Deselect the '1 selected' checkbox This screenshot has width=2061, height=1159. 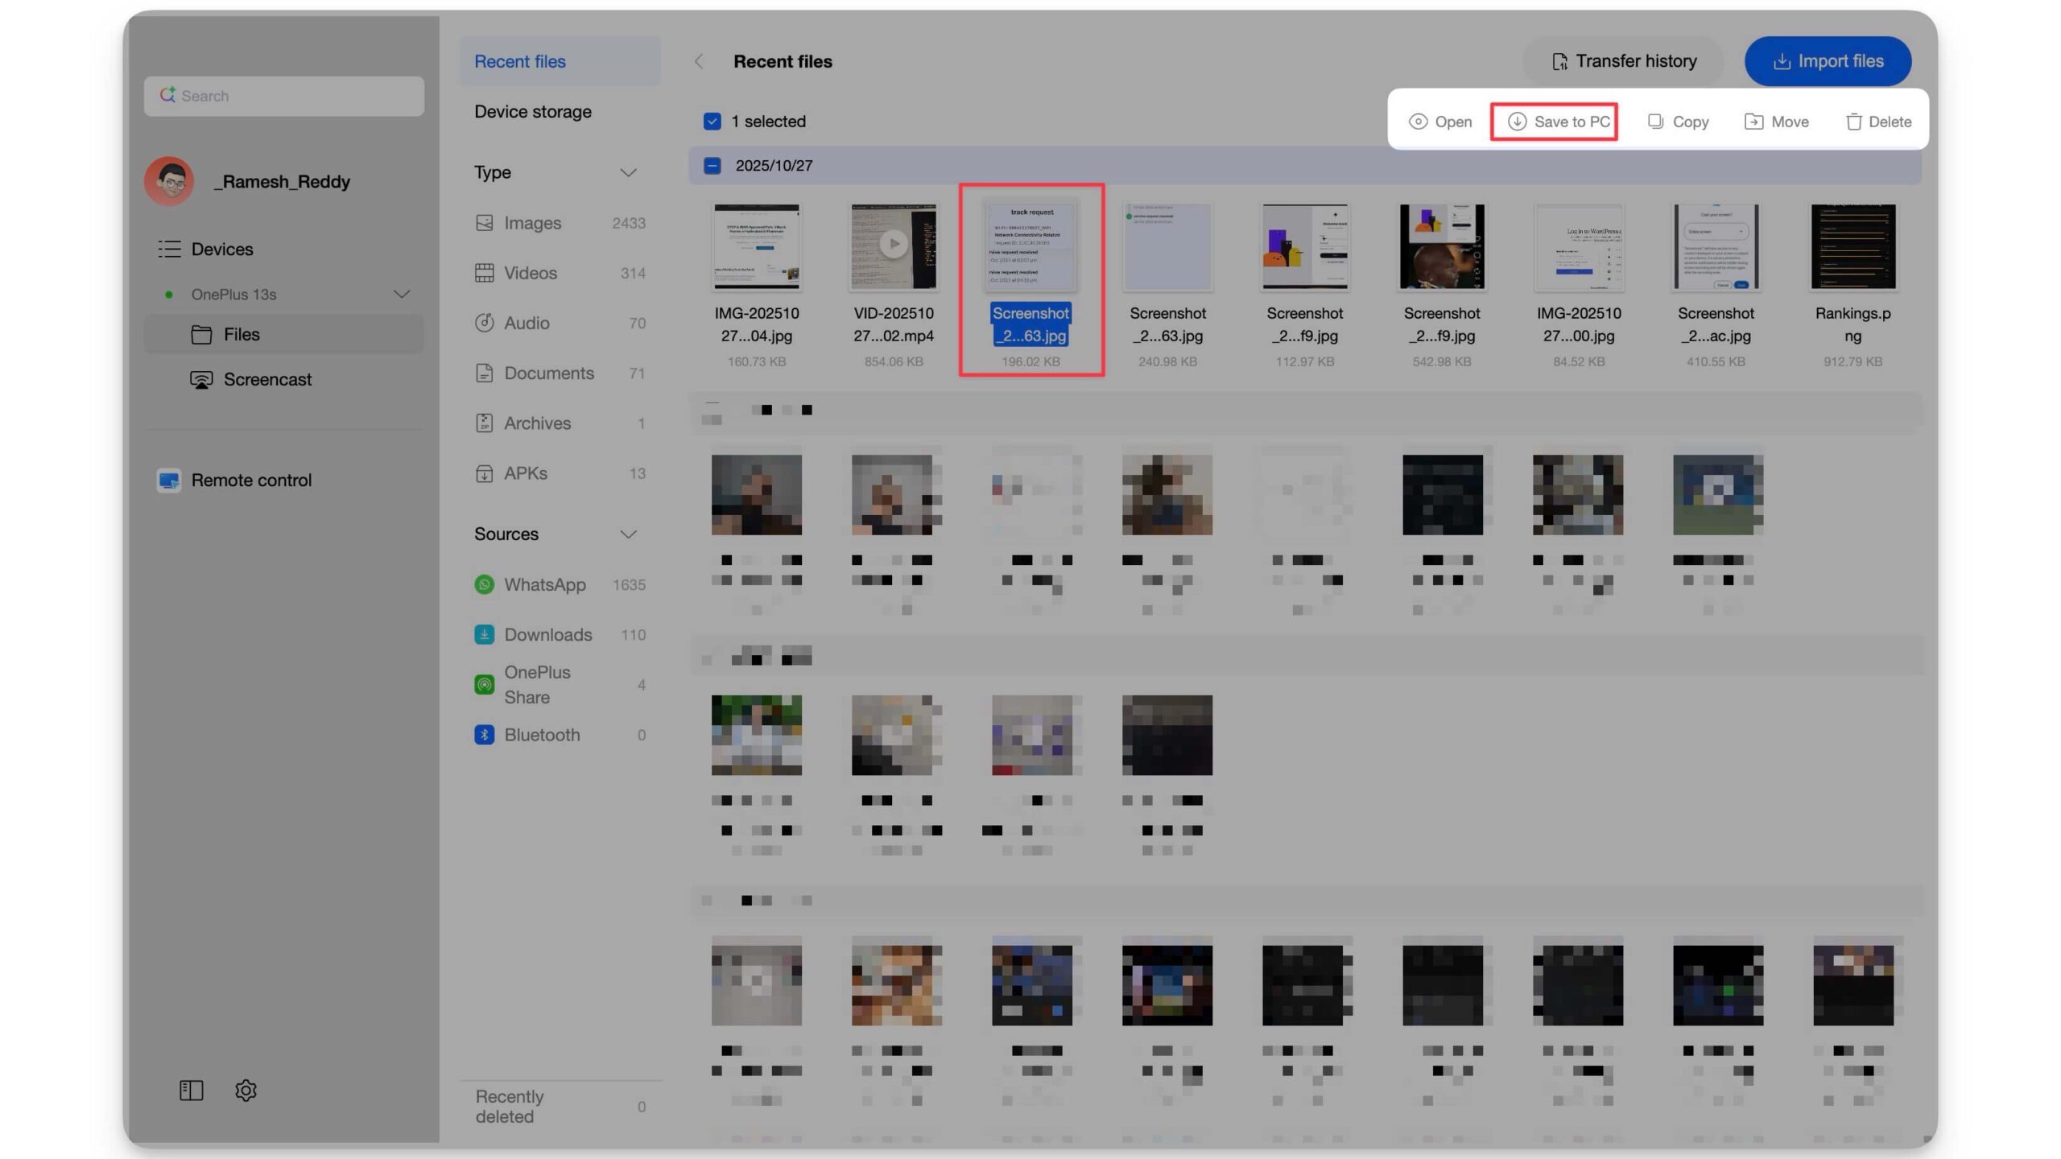pyautogui.click(x=712, y=121)
